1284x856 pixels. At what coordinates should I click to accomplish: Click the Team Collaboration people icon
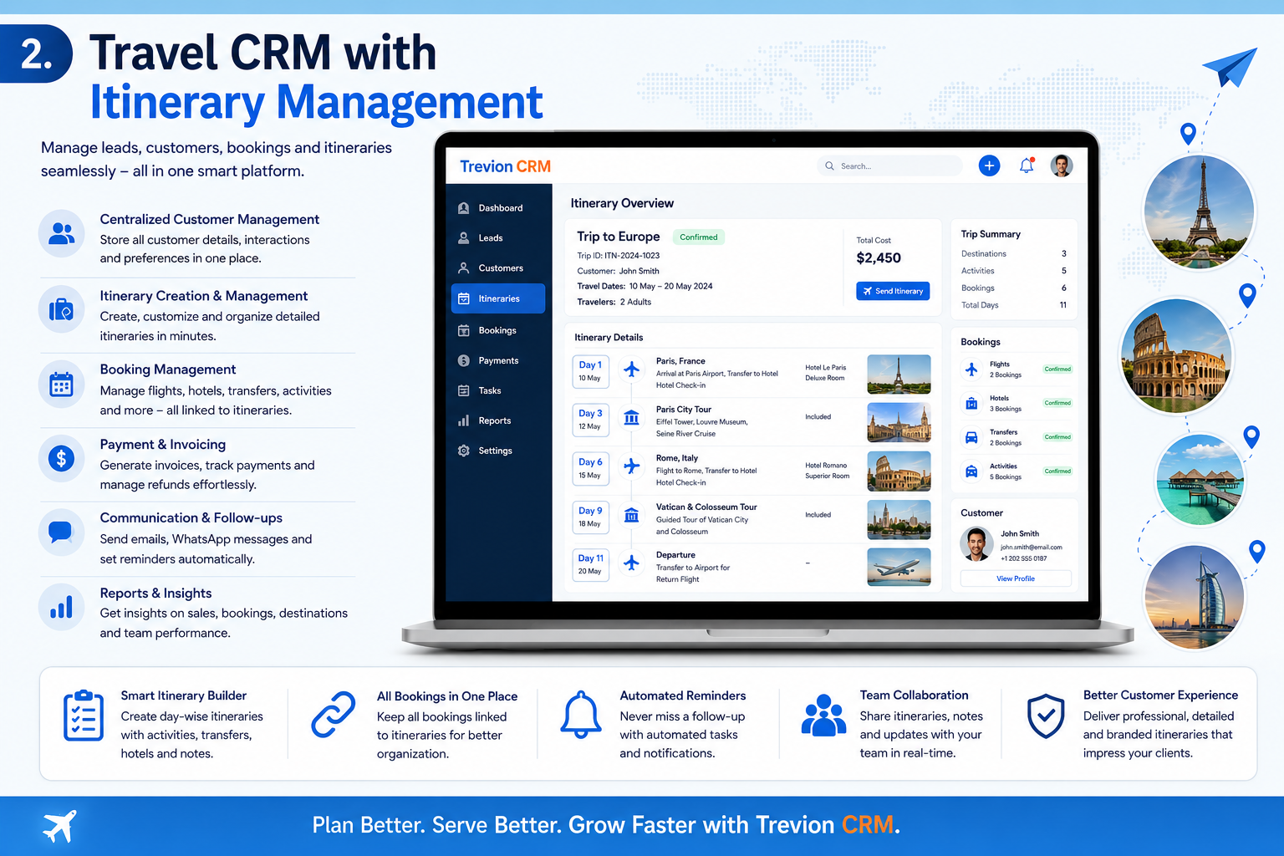tap(823, 716)
